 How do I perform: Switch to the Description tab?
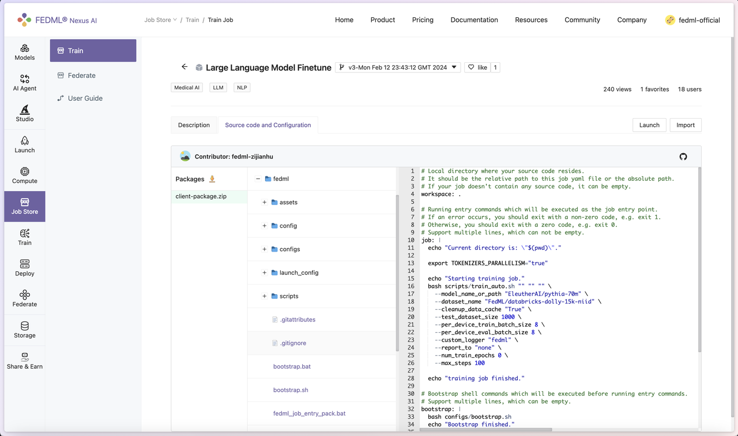[194, 125]
